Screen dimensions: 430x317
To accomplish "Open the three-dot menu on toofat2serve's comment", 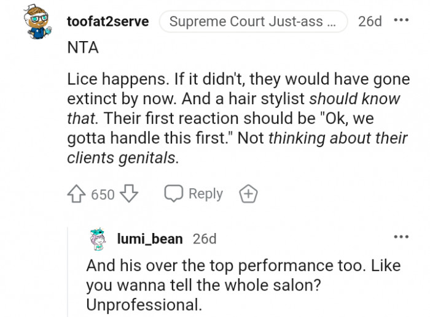I will [x=401, y=21].
